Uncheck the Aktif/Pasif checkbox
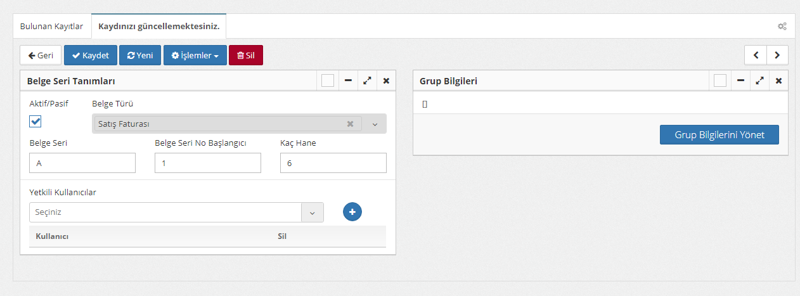This screenshot has height=296, width=800. (x=35, y=122)
